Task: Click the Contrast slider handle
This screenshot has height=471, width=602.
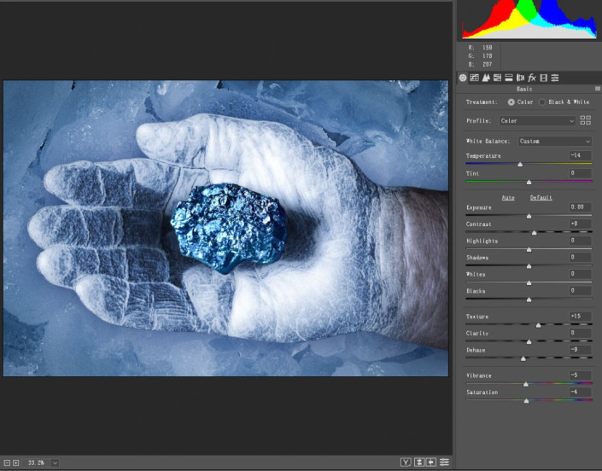Action: pyautogui.click(x=534, y=232)
